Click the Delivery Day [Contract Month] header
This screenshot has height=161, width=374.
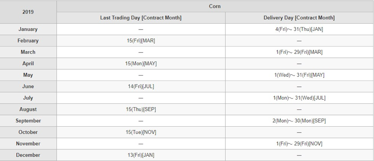click(299, 18)
